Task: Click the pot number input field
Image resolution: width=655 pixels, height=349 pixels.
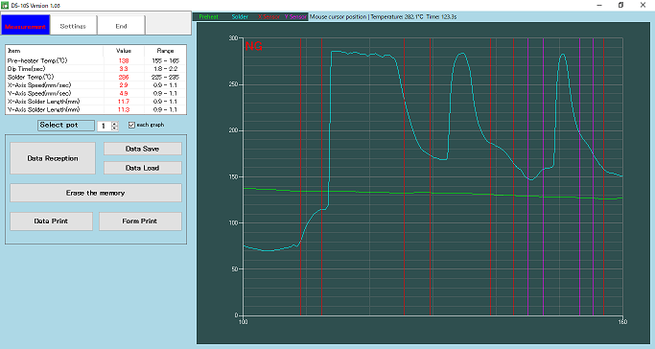Action: 104,126
